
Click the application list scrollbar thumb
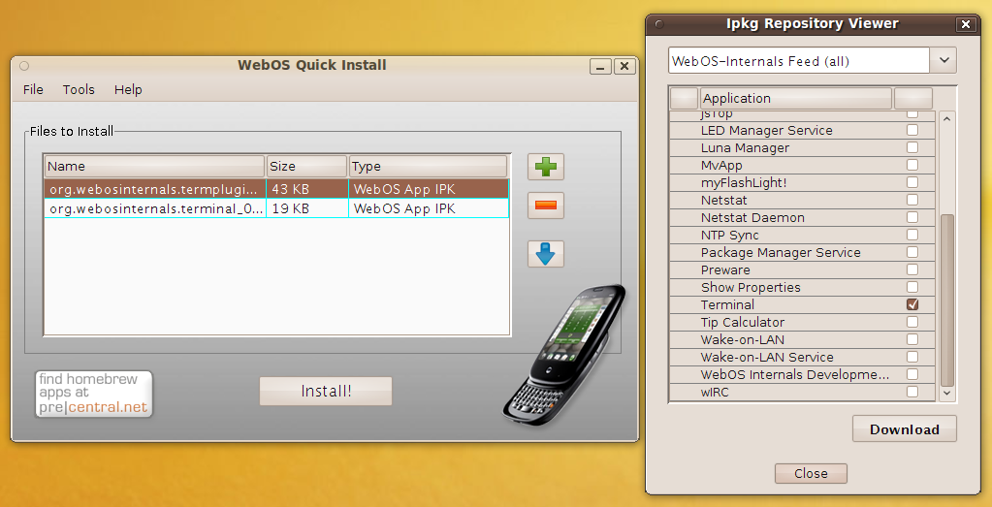[946, 301]
